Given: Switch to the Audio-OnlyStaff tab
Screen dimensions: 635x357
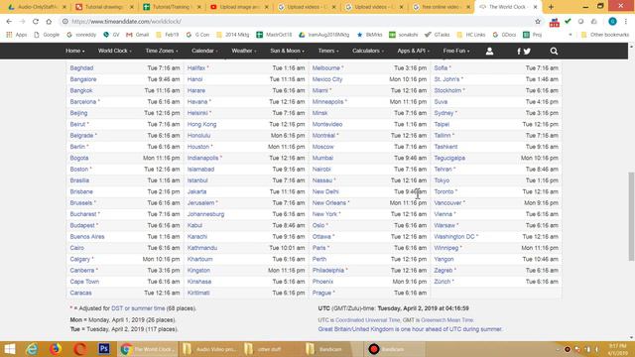Looking at the screenshot, I should [x=37, y=7].
